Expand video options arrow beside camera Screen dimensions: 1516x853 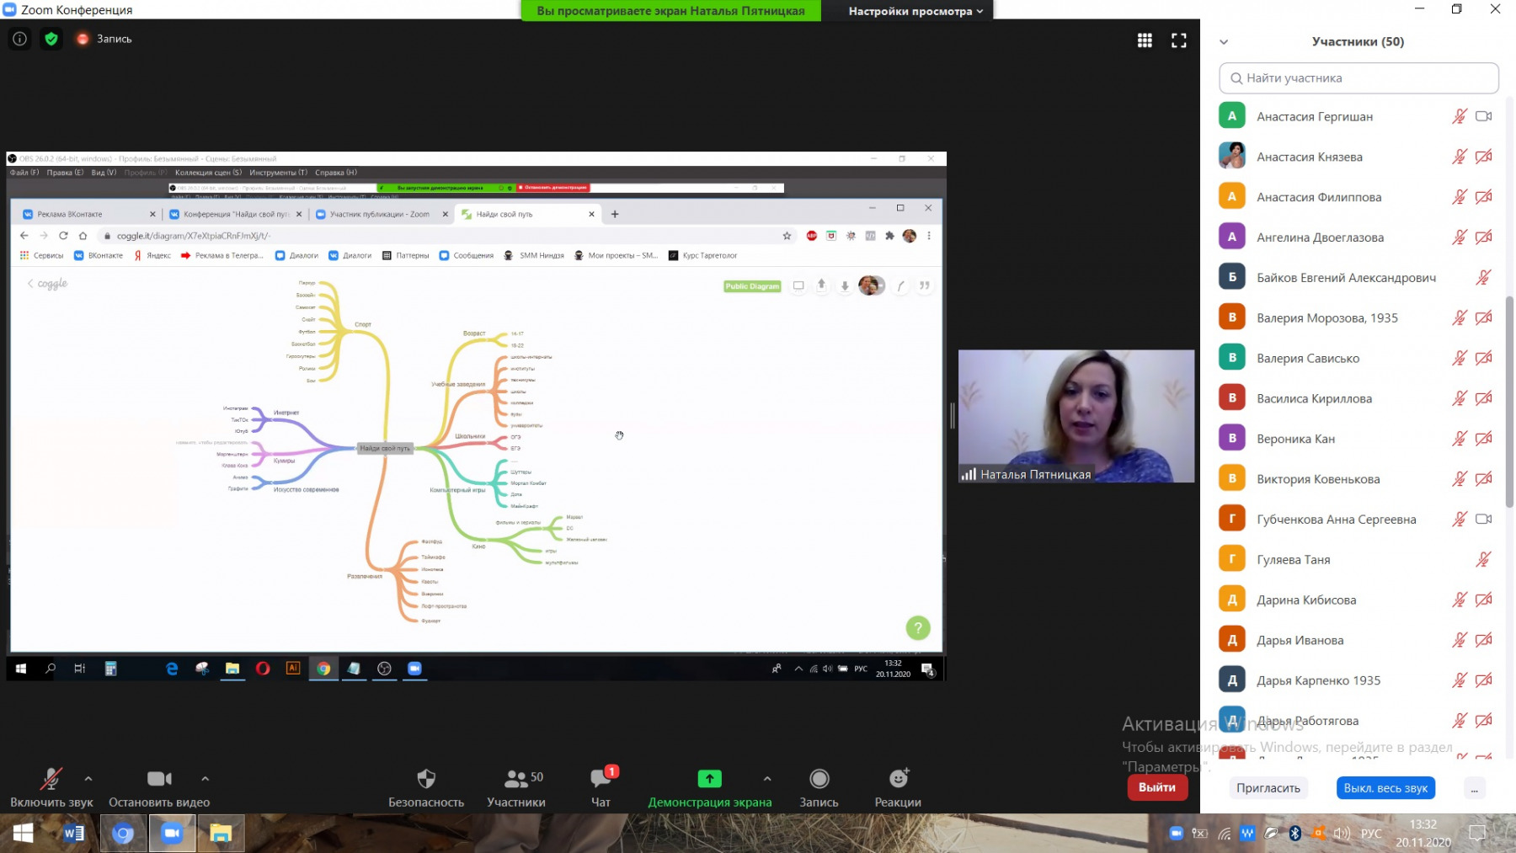[x=206, y=778]
